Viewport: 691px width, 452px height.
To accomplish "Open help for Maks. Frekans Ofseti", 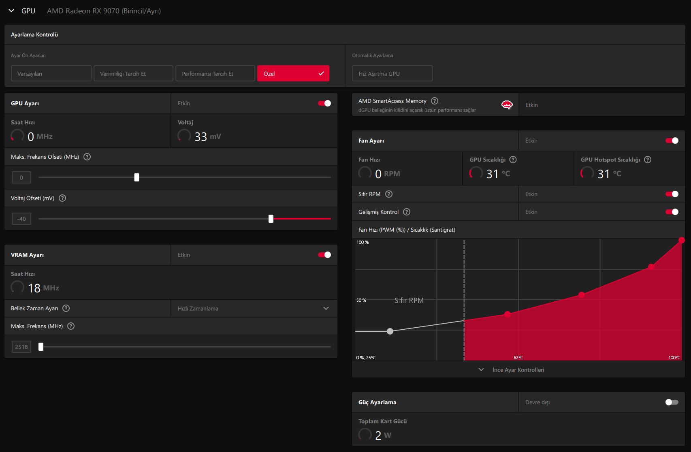I will (87, 157).
